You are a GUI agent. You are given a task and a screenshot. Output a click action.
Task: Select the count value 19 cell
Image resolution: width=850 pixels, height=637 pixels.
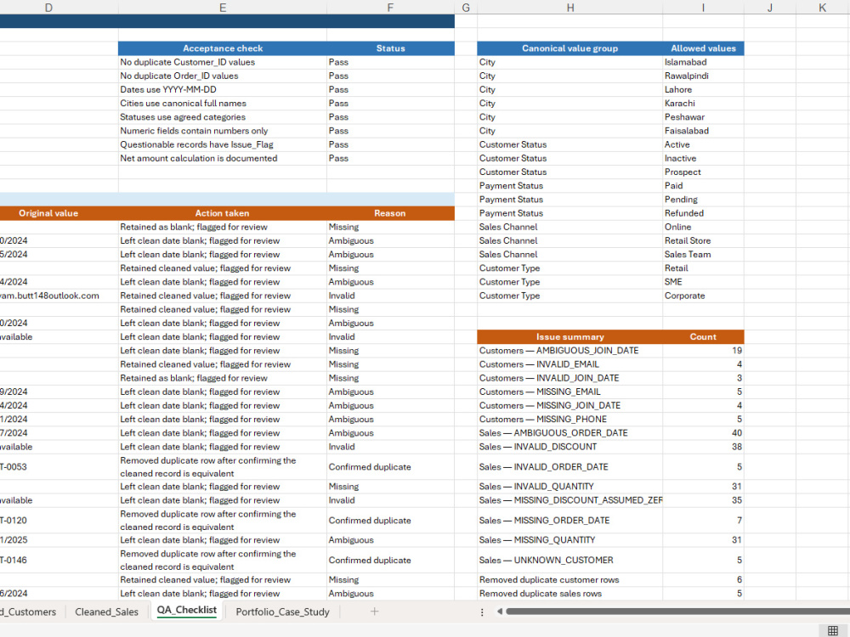tap(703, 351)
